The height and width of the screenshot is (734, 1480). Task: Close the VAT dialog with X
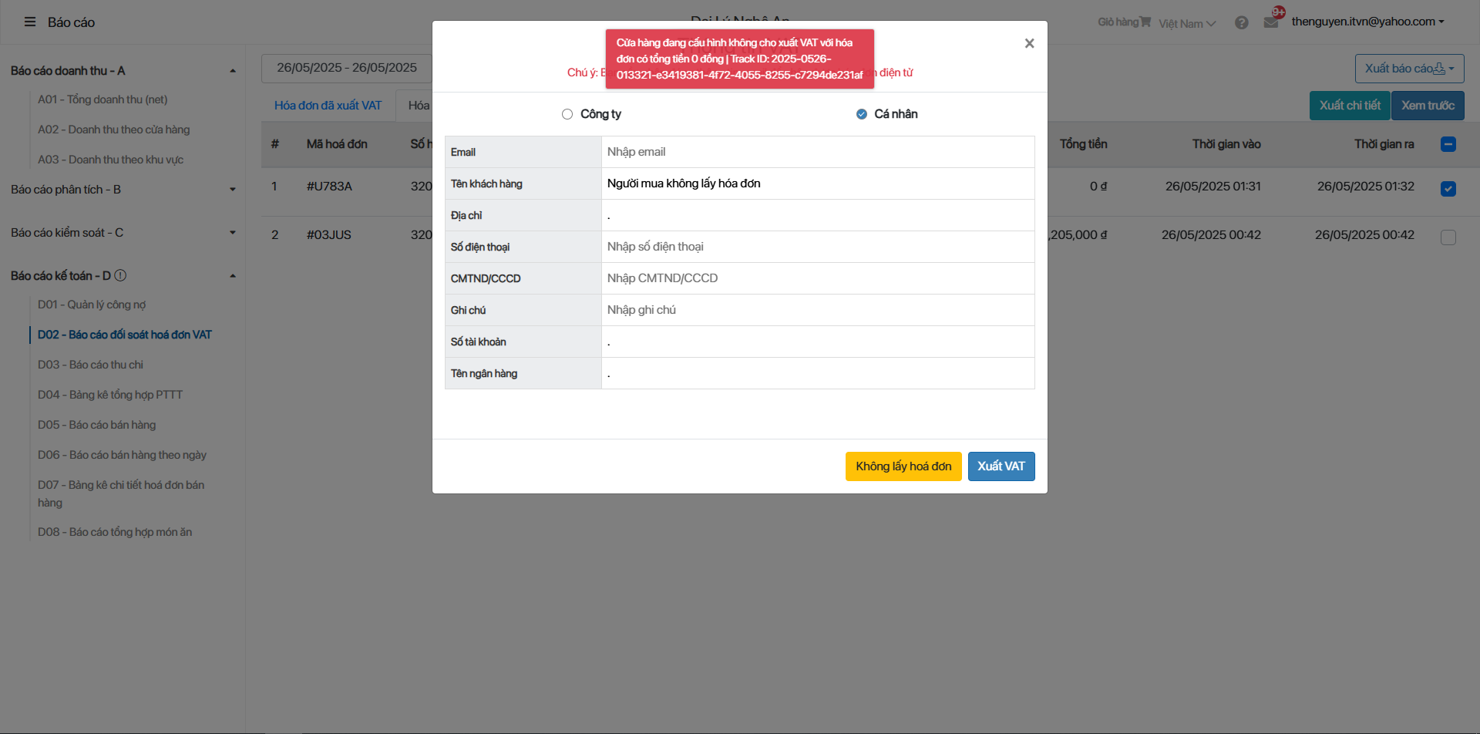point(1029,44)
